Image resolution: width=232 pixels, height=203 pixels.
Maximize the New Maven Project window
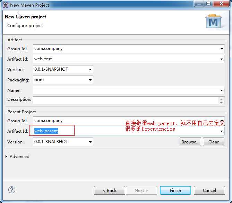click(208, 3)
